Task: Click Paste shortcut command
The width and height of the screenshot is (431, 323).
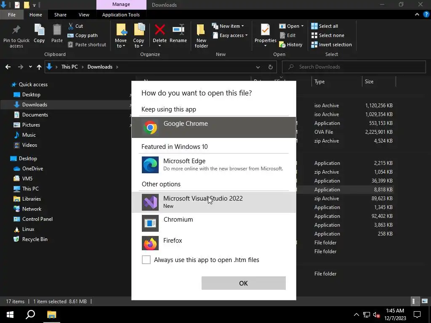Action: [x=87, y=45]
